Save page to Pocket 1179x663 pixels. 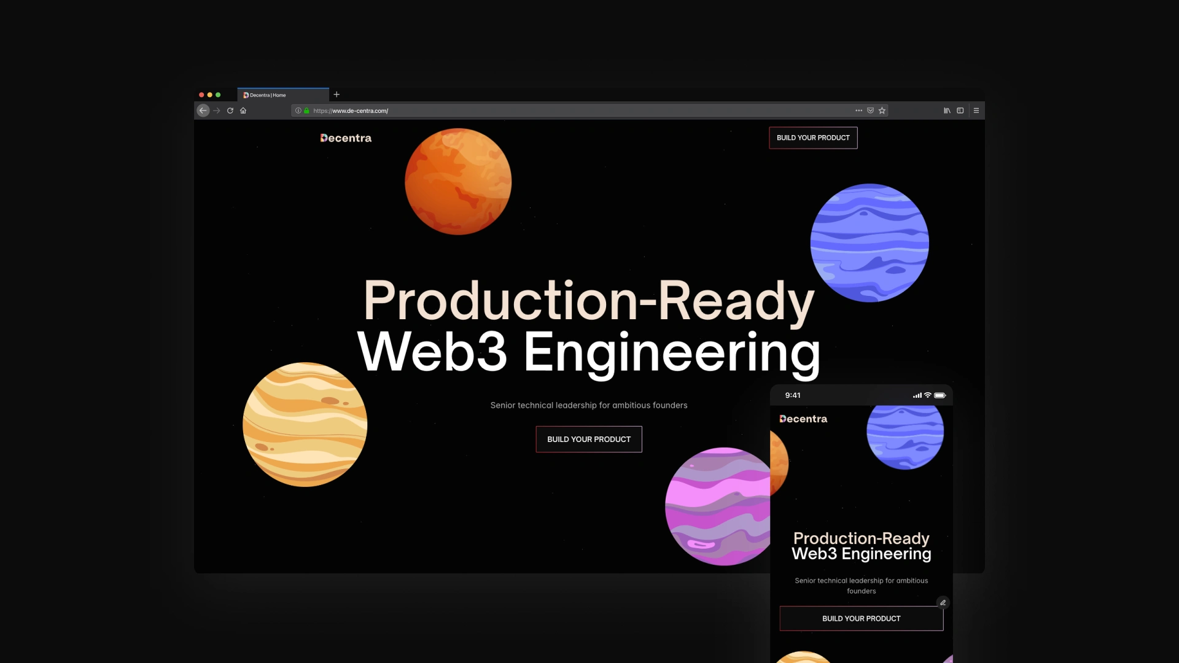[870, 110]
